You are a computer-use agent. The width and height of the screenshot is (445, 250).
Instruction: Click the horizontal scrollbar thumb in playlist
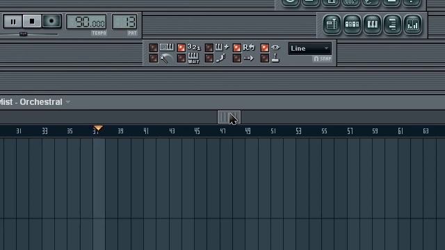pyautogui.click(x=229, y=117)
